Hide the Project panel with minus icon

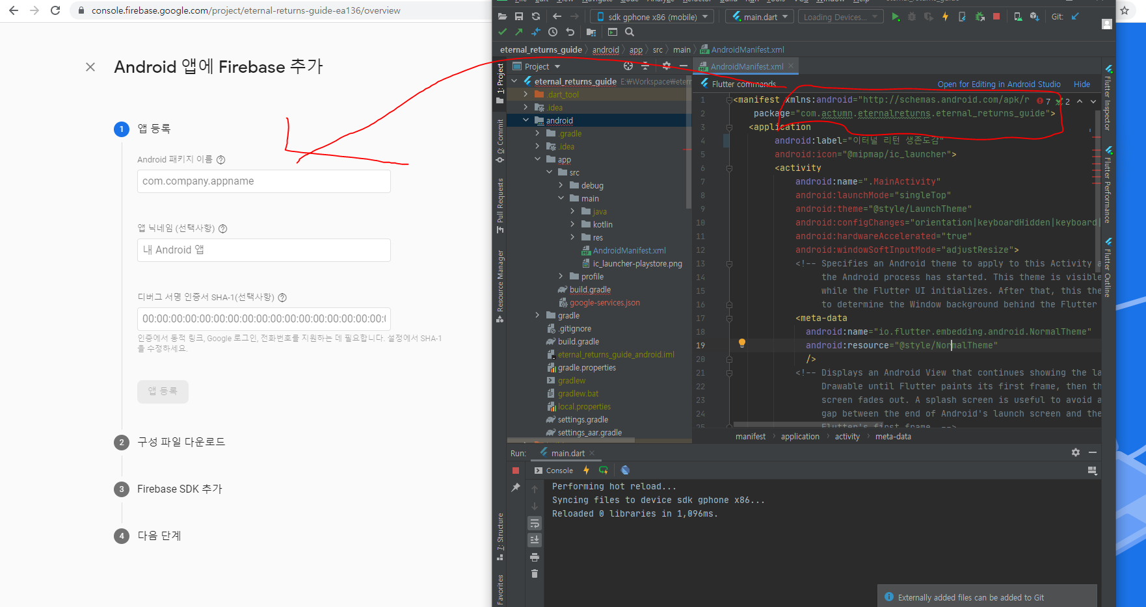pos(684,66)
